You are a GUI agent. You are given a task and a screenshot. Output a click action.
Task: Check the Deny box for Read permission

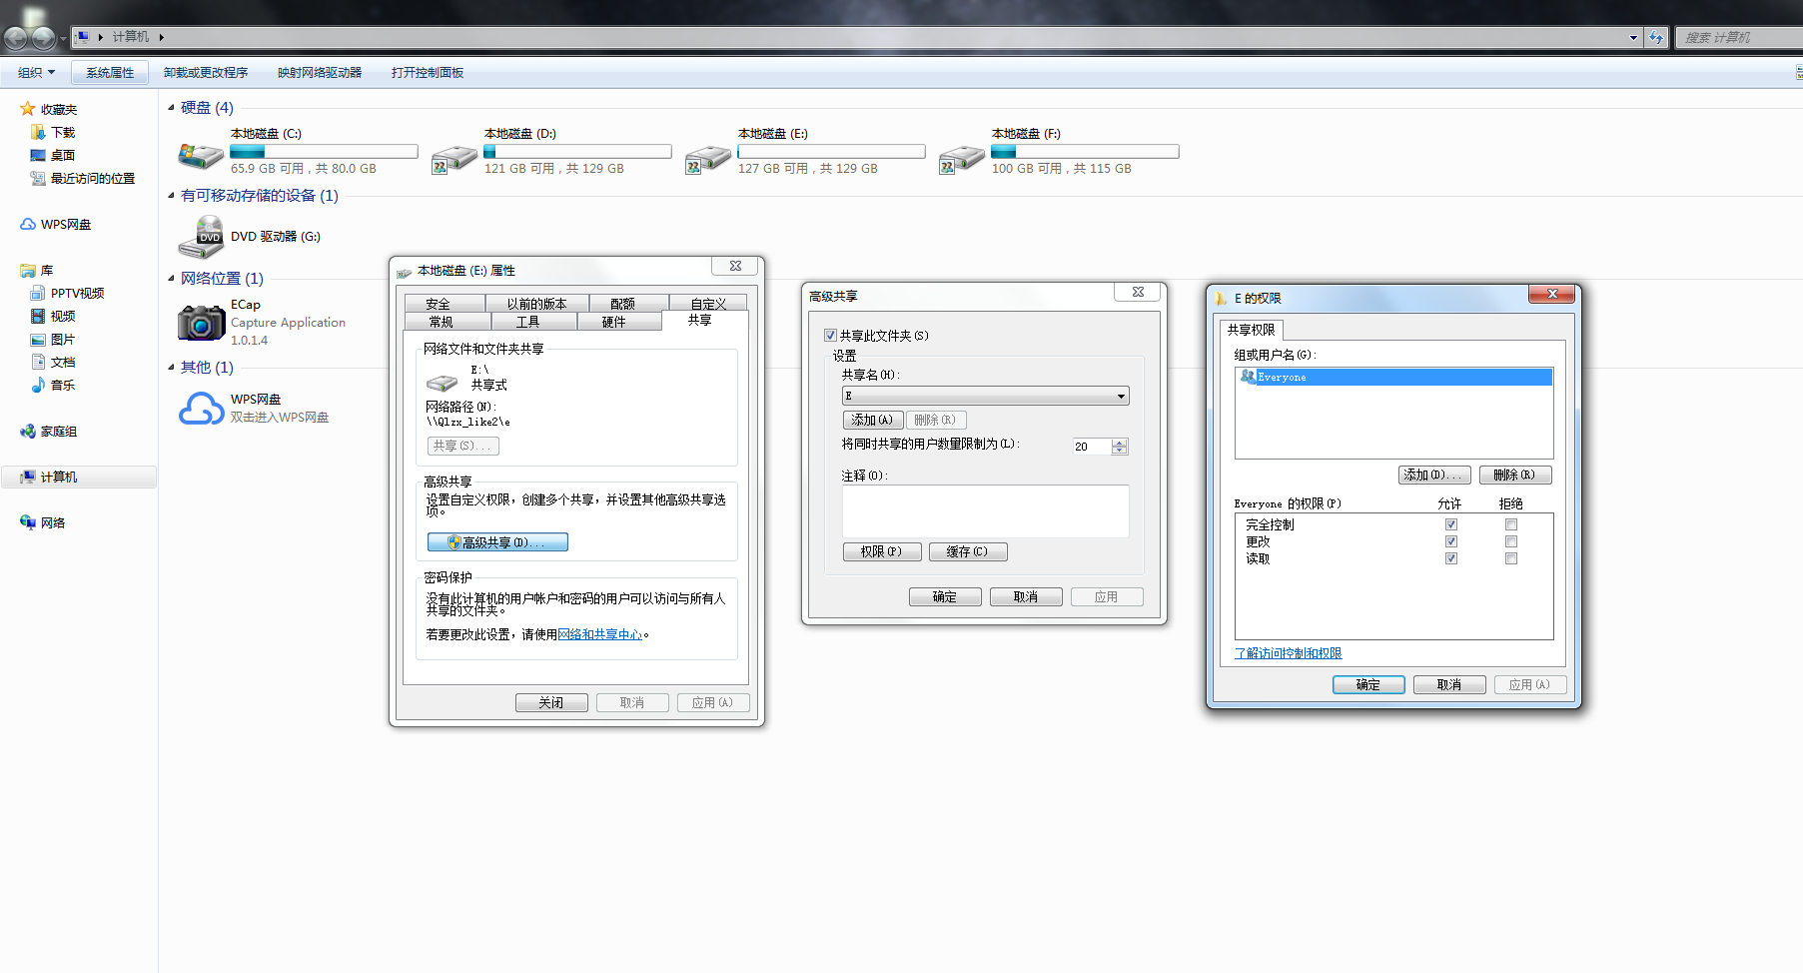tap(1511, 558)
